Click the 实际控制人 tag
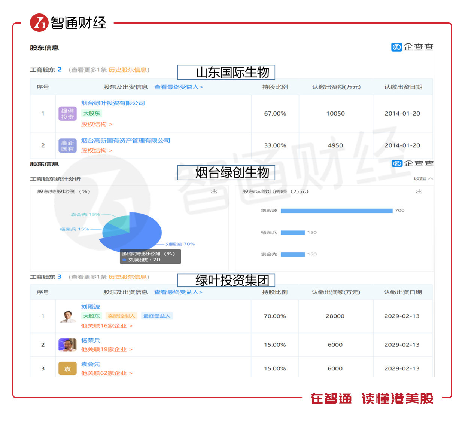 (x=121, y=316)
